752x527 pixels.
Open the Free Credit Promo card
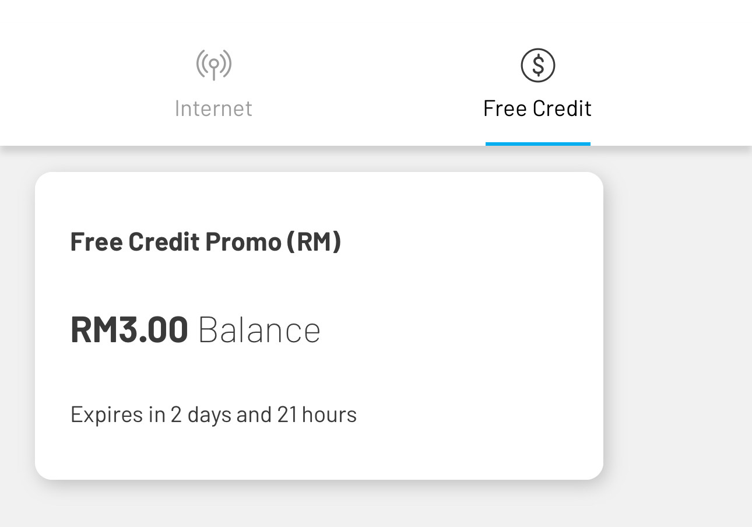point(319,326)
